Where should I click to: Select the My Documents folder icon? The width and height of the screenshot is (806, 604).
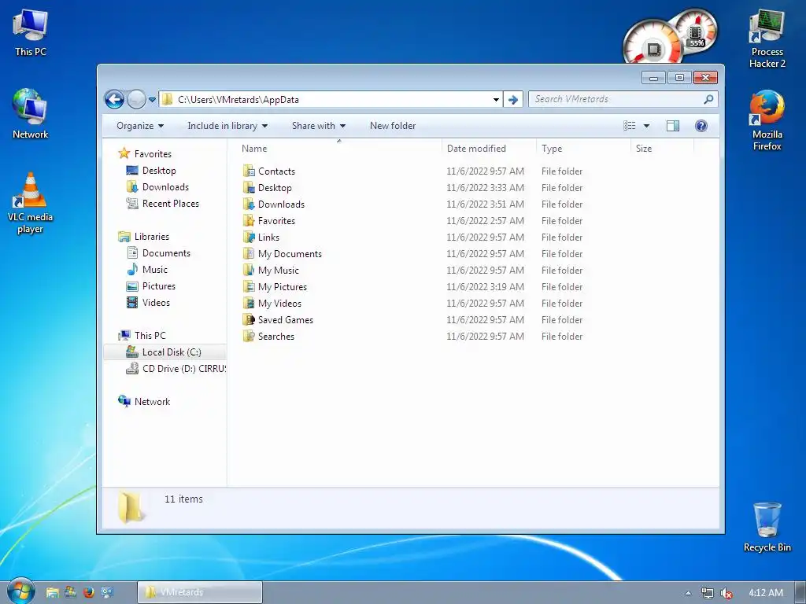(x=249, y=253)
